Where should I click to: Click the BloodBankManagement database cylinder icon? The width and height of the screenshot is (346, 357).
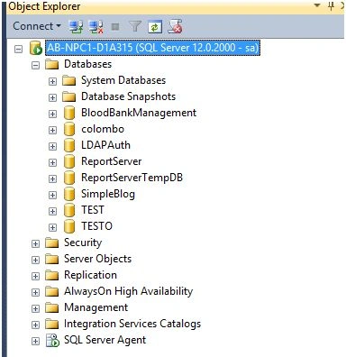tap(69, 114)
